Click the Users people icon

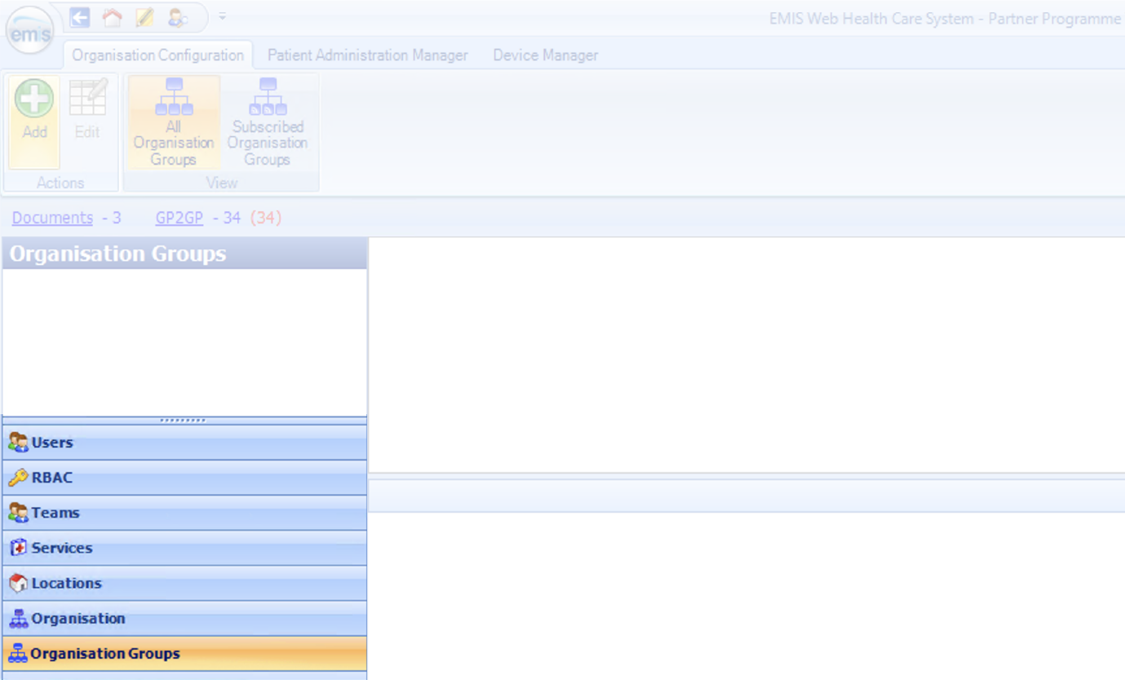tap(18, 443)
